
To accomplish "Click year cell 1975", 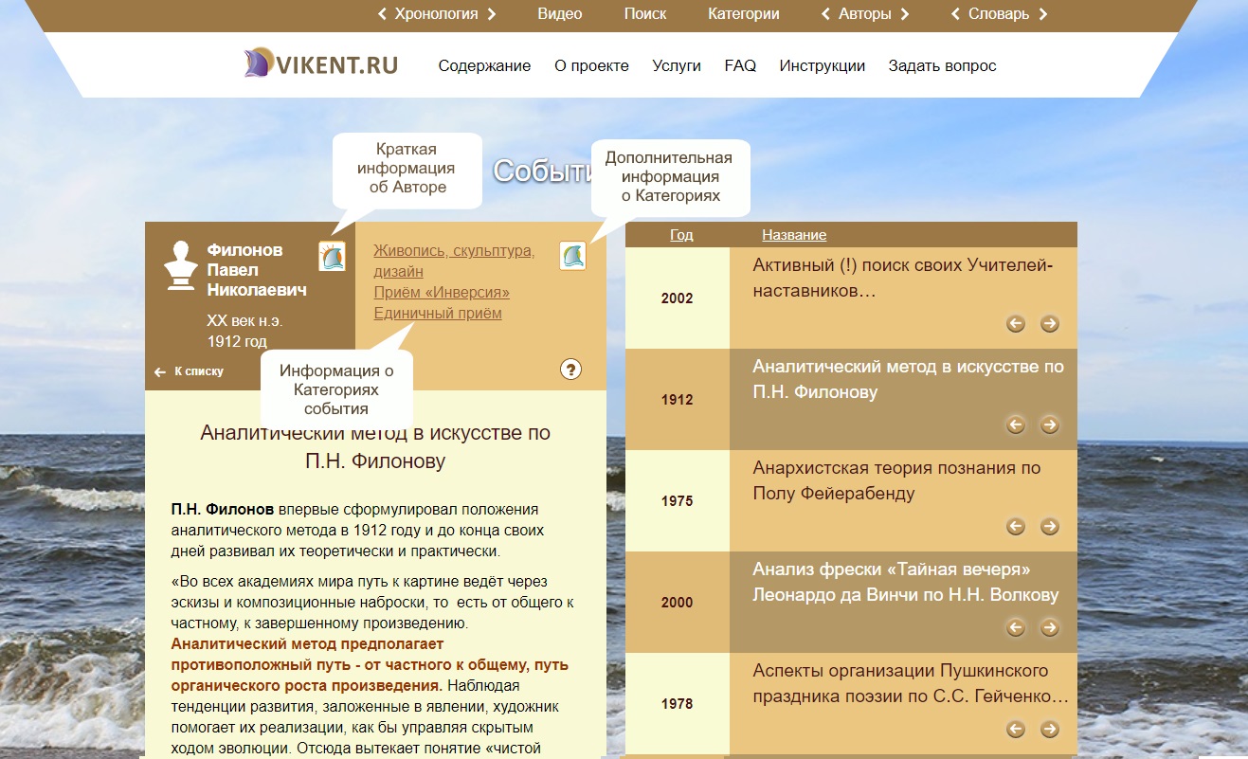I will click(678, 501).
